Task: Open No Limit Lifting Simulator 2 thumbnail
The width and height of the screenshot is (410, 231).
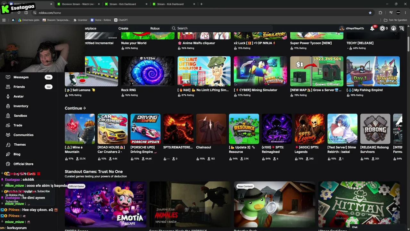Action: [204, 71]
